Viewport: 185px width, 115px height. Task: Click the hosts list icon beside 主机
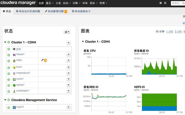[x=14, y=49]
